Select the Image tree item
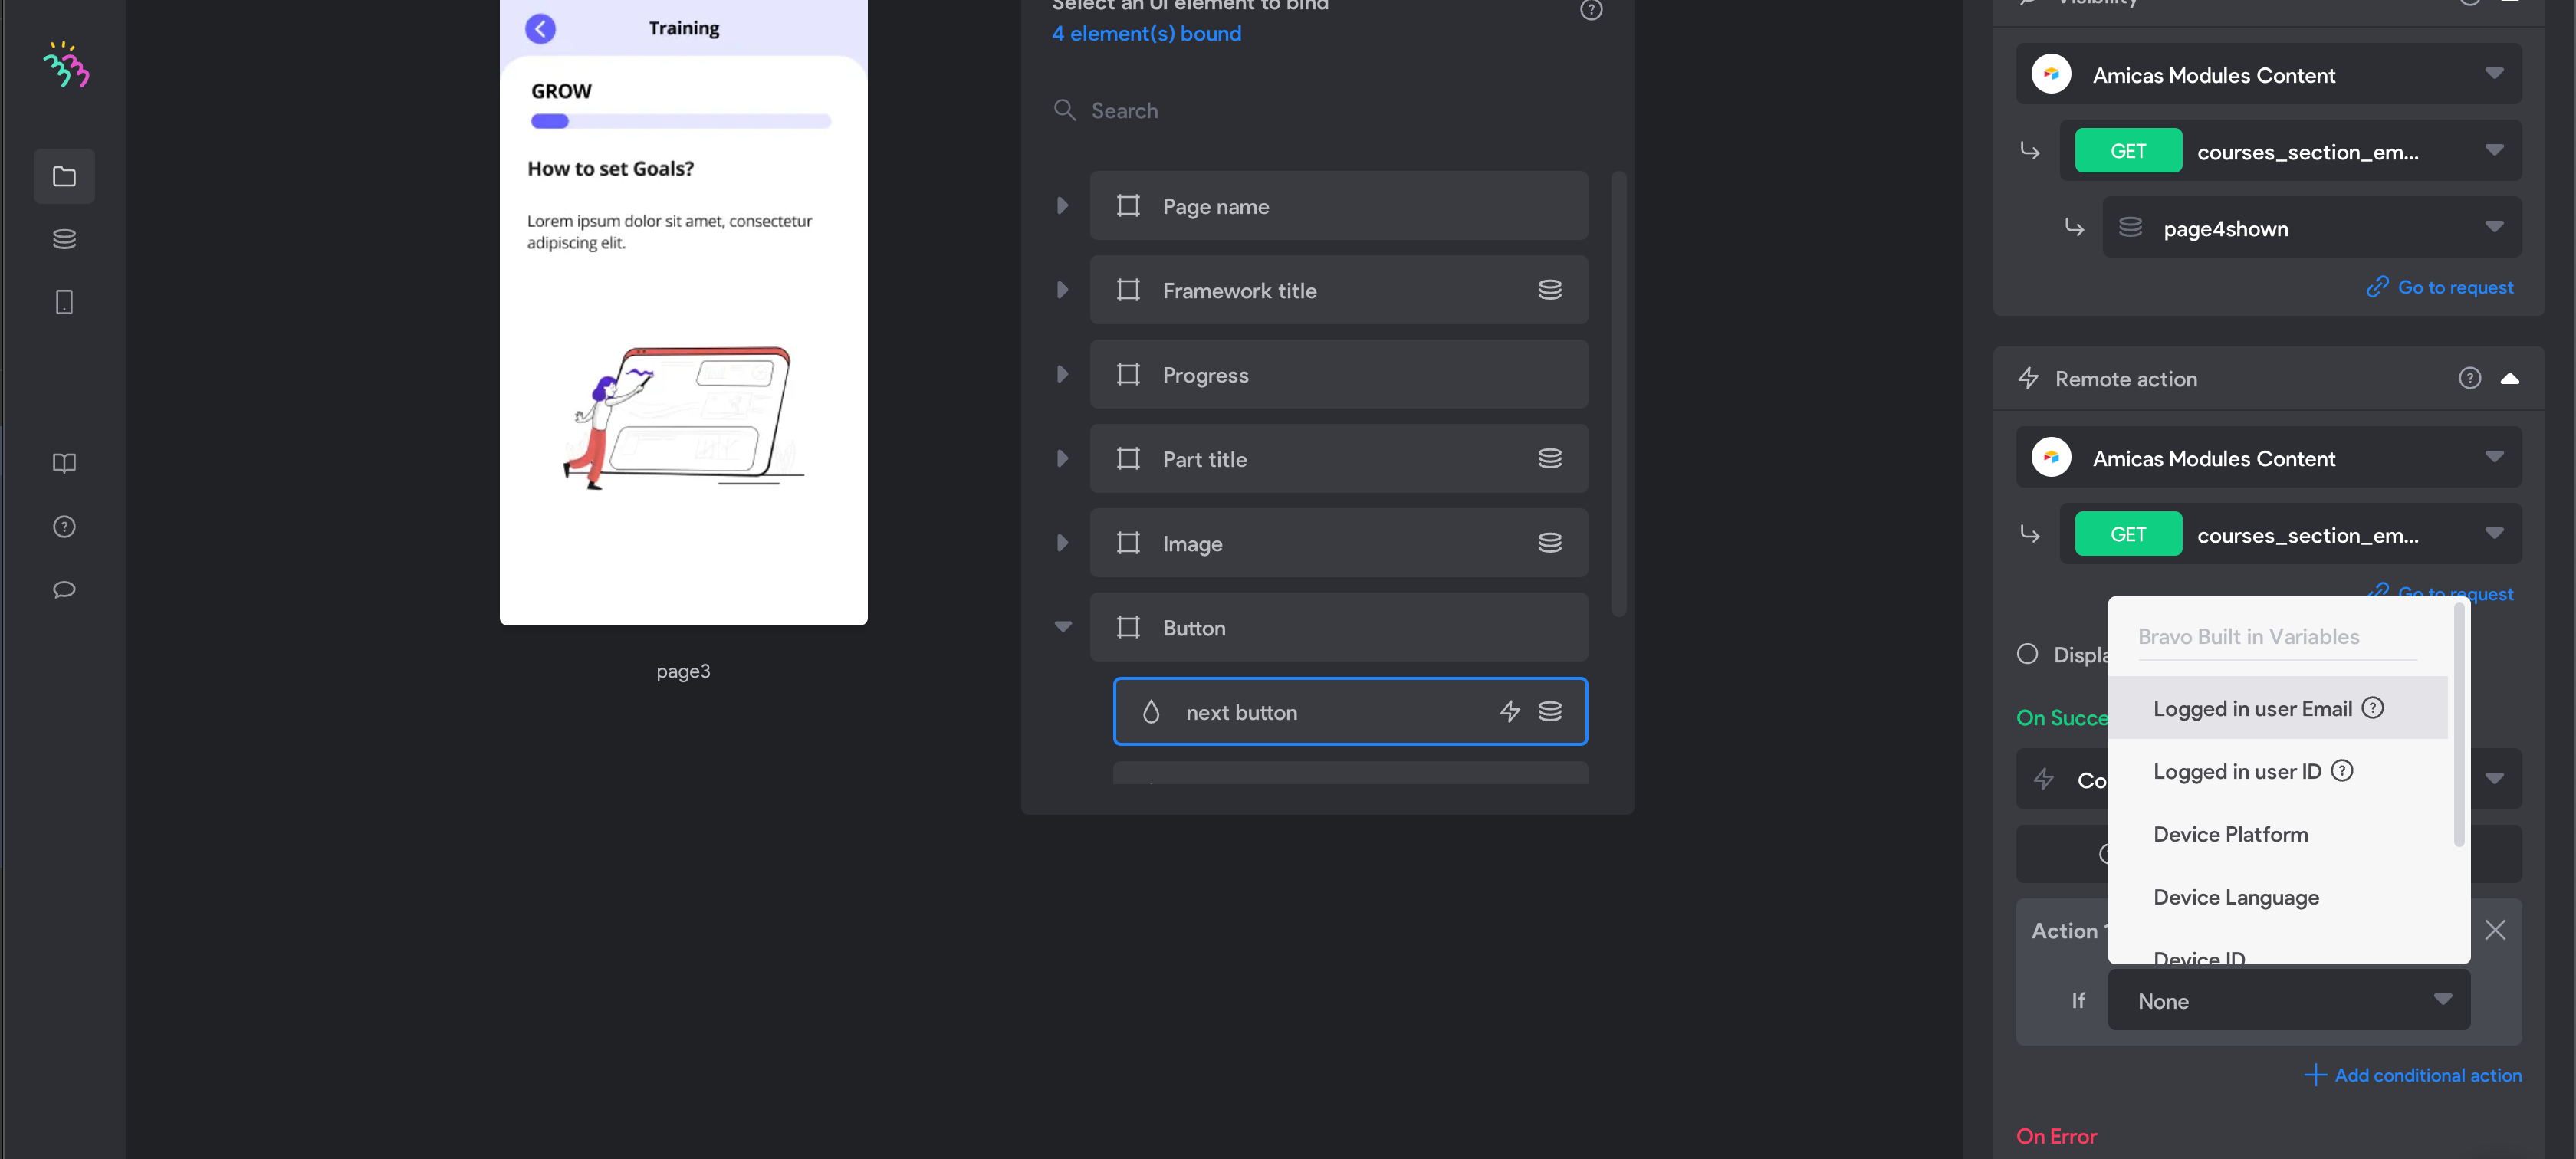Screen dimensions: 2576x1159 1338,543
